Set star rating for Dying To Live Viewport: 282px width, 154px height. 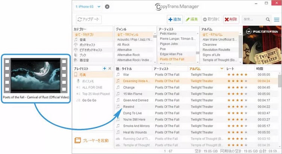(237, 113)
